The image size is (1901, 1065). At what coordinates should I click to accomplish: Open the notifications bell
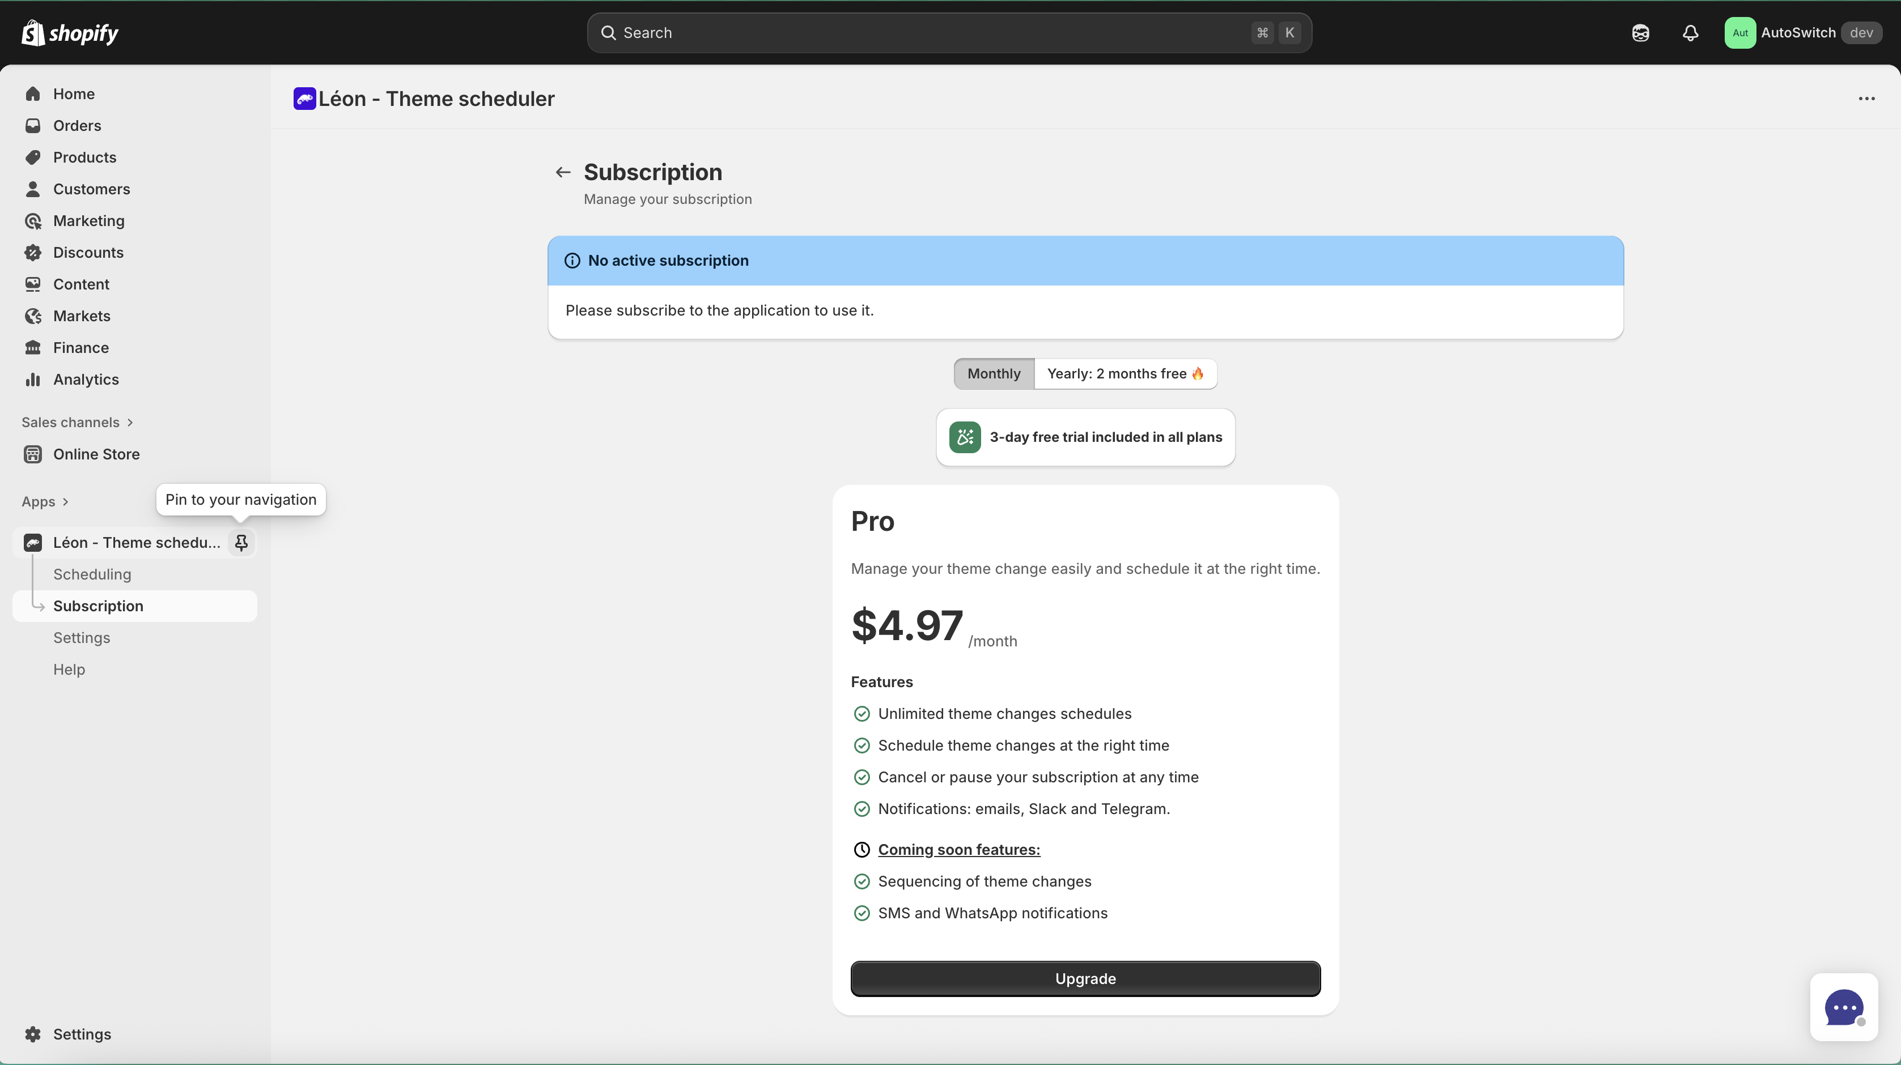1690,32
